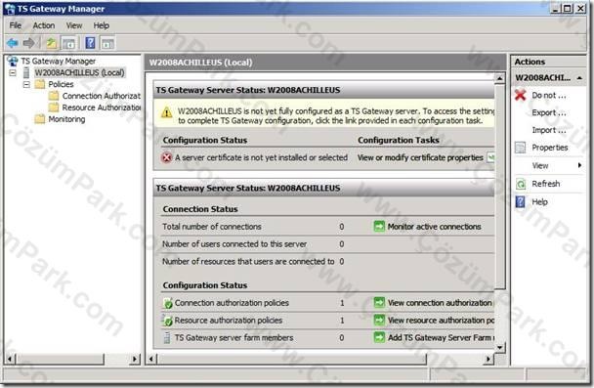Image resolution: width=594 pixels, height=388 pixels.
Task: Maximize the TS Gateway Manager window
Action: click(568, 8)
